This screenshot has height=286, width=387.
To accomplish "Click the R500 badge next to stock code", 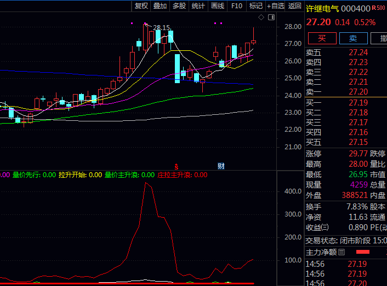I will coord(379,8).
